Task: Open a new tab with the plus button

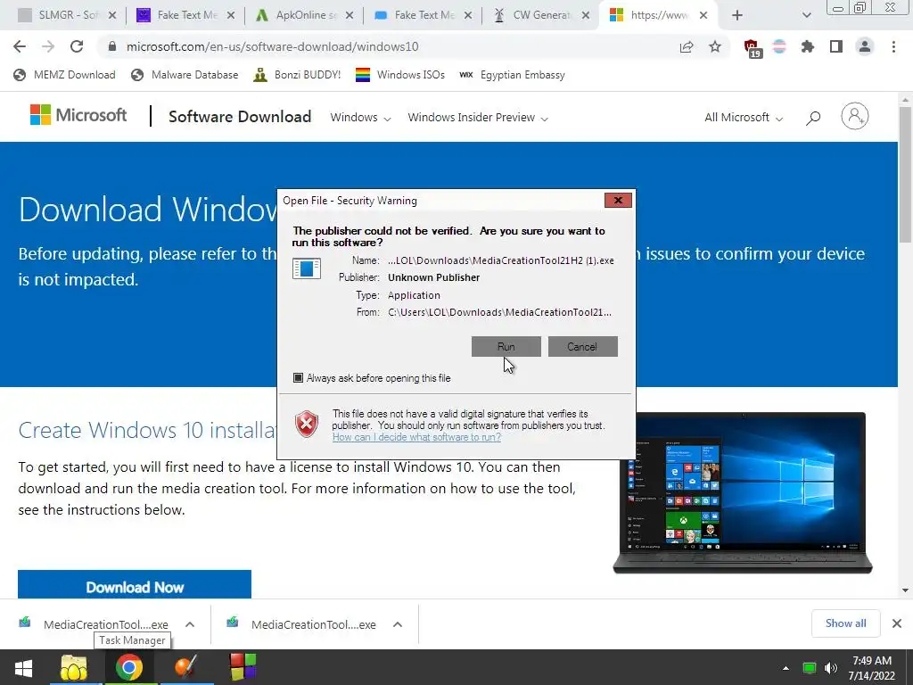Action: 737,16
